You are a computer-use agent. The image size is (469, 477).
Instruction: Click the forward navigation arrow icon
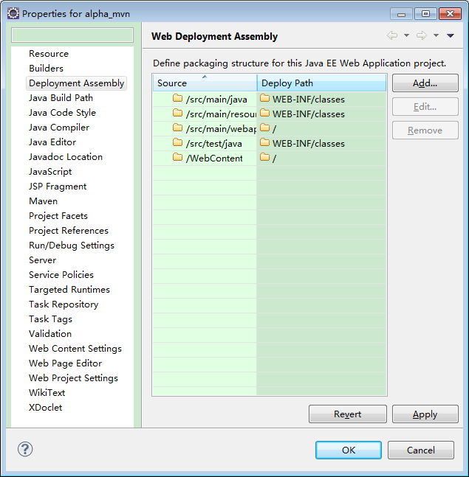coord(421,35)
